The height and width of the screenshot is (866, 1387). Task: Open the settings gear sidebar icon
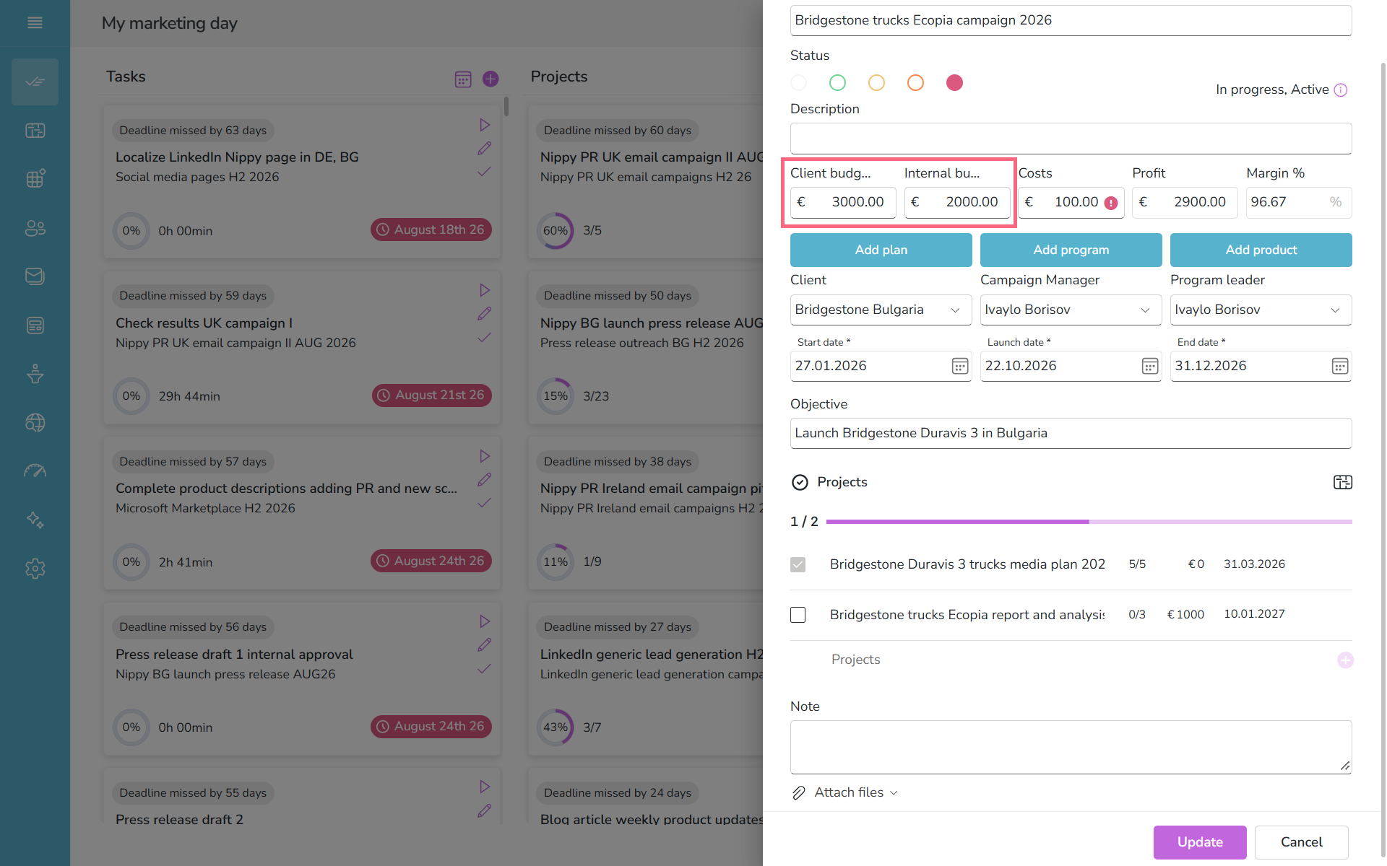[35, 569]
